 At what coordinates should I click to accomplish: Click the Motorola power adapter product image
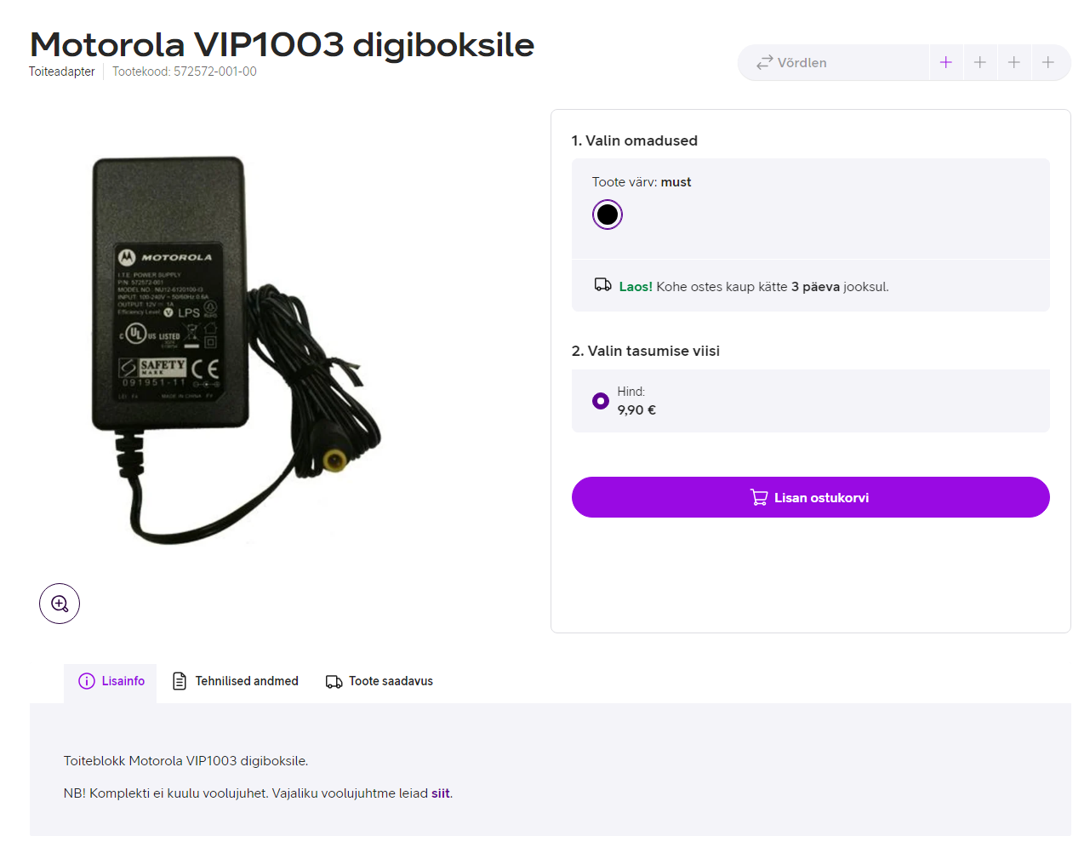coord(237,349)
